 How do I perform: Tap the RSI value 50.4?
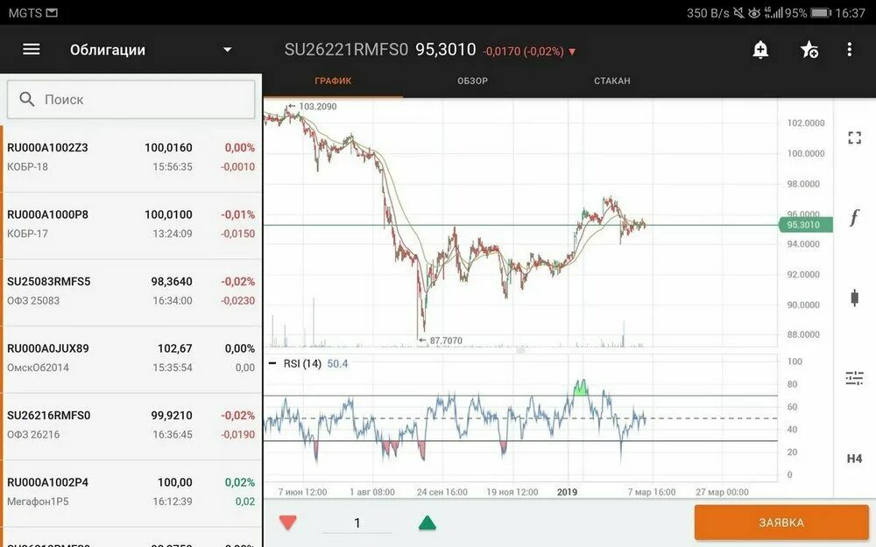point(337,364)
